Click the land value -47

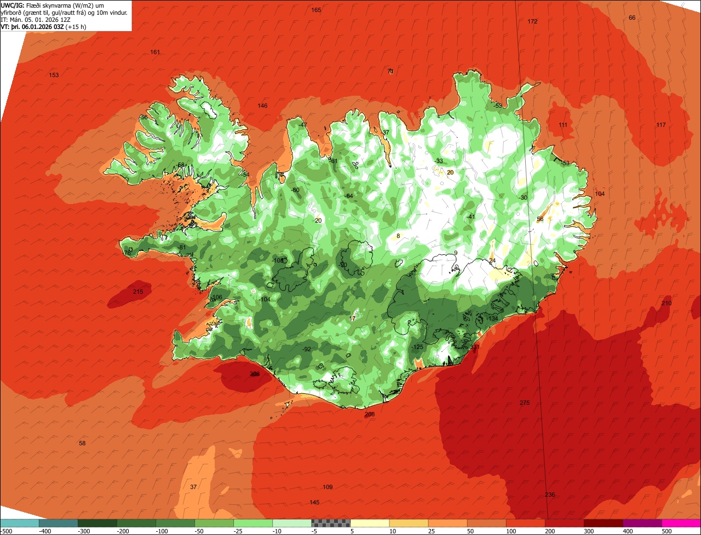point(302,125)
